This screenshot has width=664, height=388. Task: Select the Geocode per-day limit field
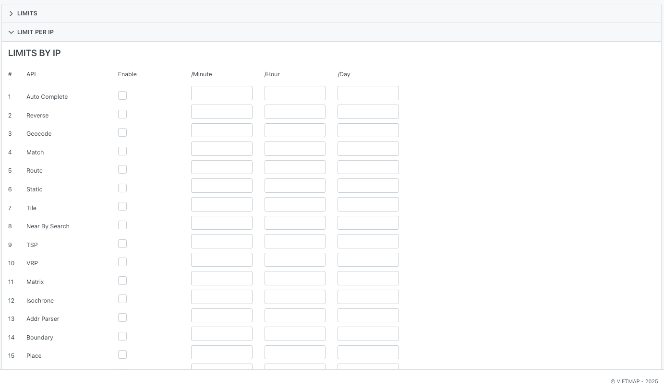pos(368,130)
